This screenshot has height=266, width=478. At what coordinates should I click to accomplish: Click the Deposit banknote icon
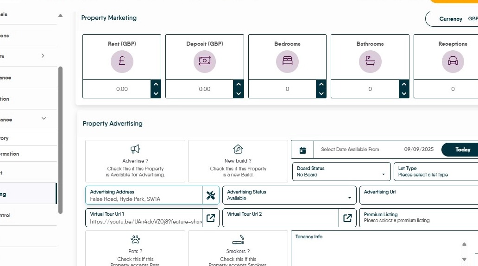click(204, 61)
